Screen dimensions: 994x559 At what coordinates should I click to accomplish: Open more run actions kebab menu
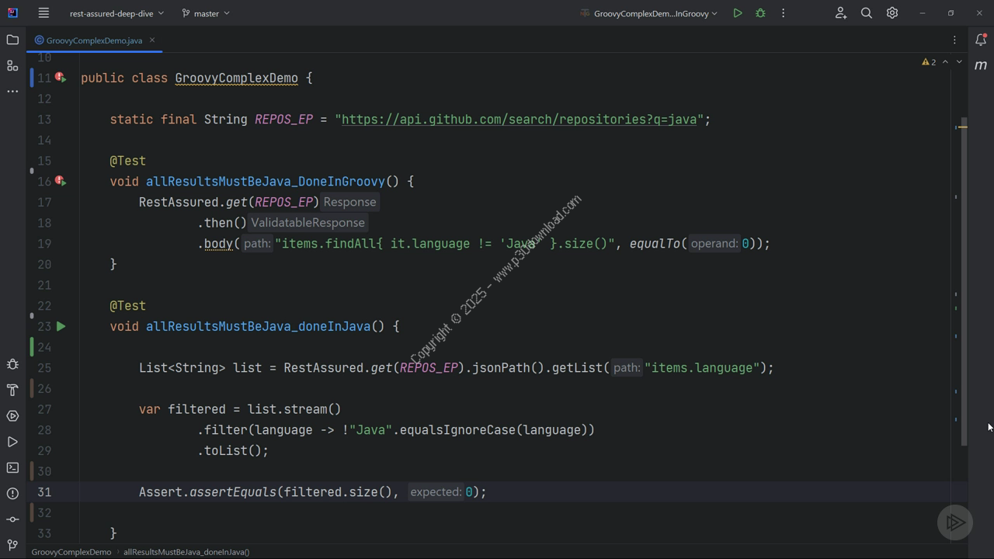[783, 13]
